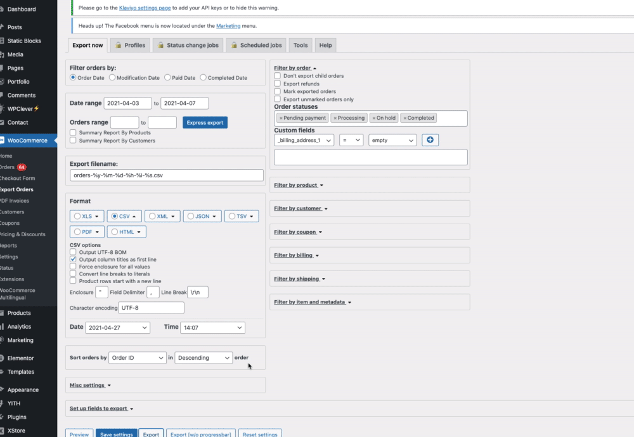This screenshot has width=634, height=437.
Task: Check Export refunds option
Action: tap(278, 84)
